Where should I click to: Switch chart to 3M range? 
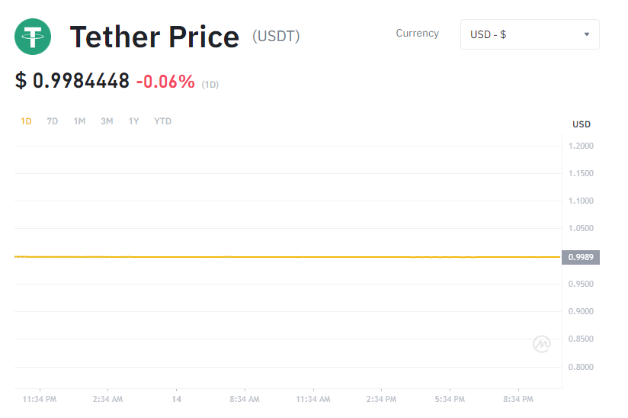point(107,121)
